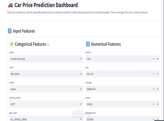The width and height of the screenshot is (164, 121).
Task: Decrement the year using its minus icon
Action: click(x=153, y=74)
